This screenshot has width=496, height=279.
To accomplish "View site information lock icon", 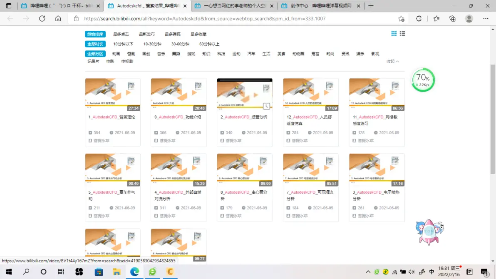I will (x=76, y=19).
